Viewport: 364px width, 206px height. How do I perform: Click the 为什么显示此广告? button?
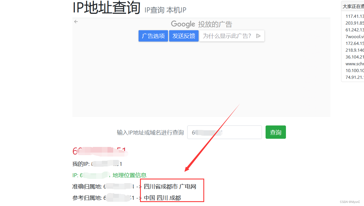click(x=232, y=36)
